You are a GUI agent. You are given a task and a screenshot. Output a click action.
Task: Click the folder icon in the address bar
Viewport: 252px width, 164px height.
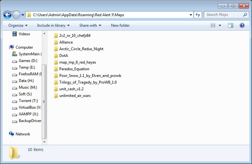(29, 15)
